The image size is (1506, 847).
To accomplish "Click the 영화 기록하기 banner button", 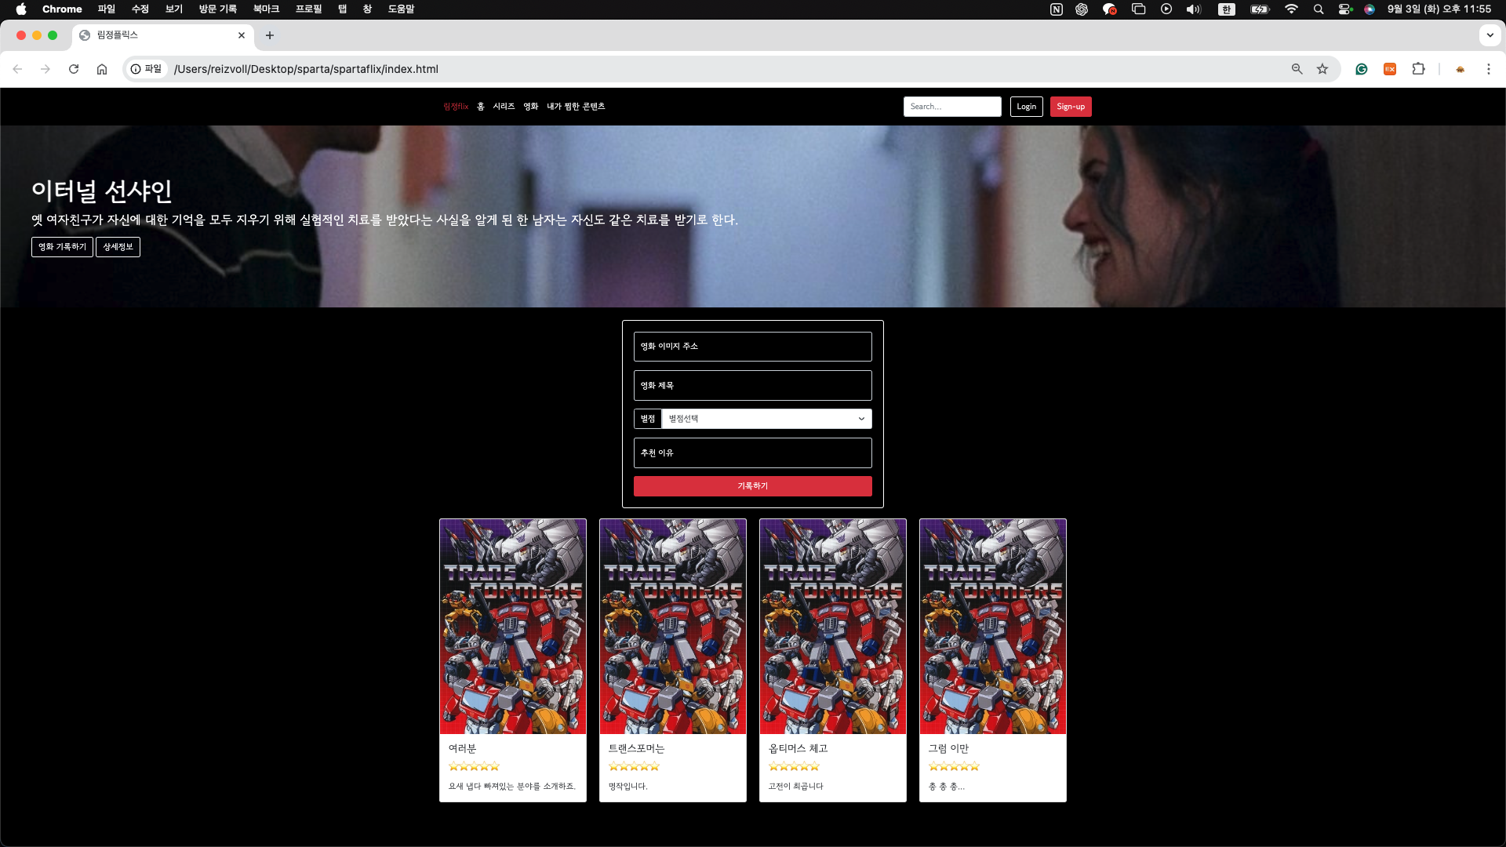I will tap(62, 247).
